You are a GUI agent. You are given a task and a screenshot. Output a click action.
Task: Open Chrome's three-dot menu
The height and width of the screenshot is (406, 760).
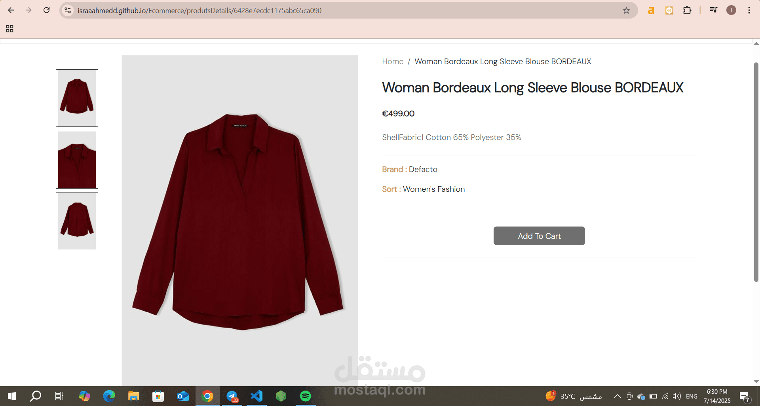pyautogui.click(x=749, y=10)
